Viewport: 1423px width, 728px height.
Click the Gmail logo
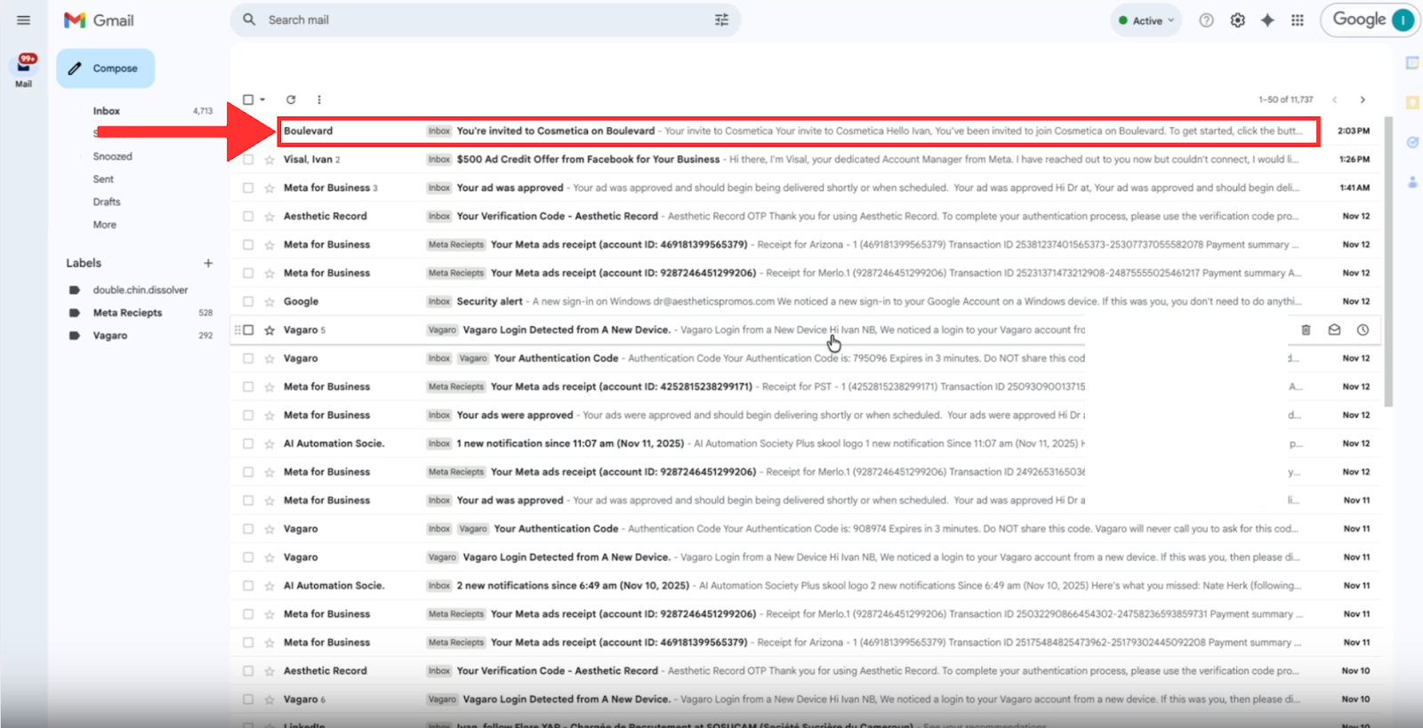[x=99, y=20]
